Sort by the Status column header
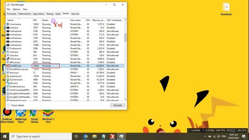 55,20
